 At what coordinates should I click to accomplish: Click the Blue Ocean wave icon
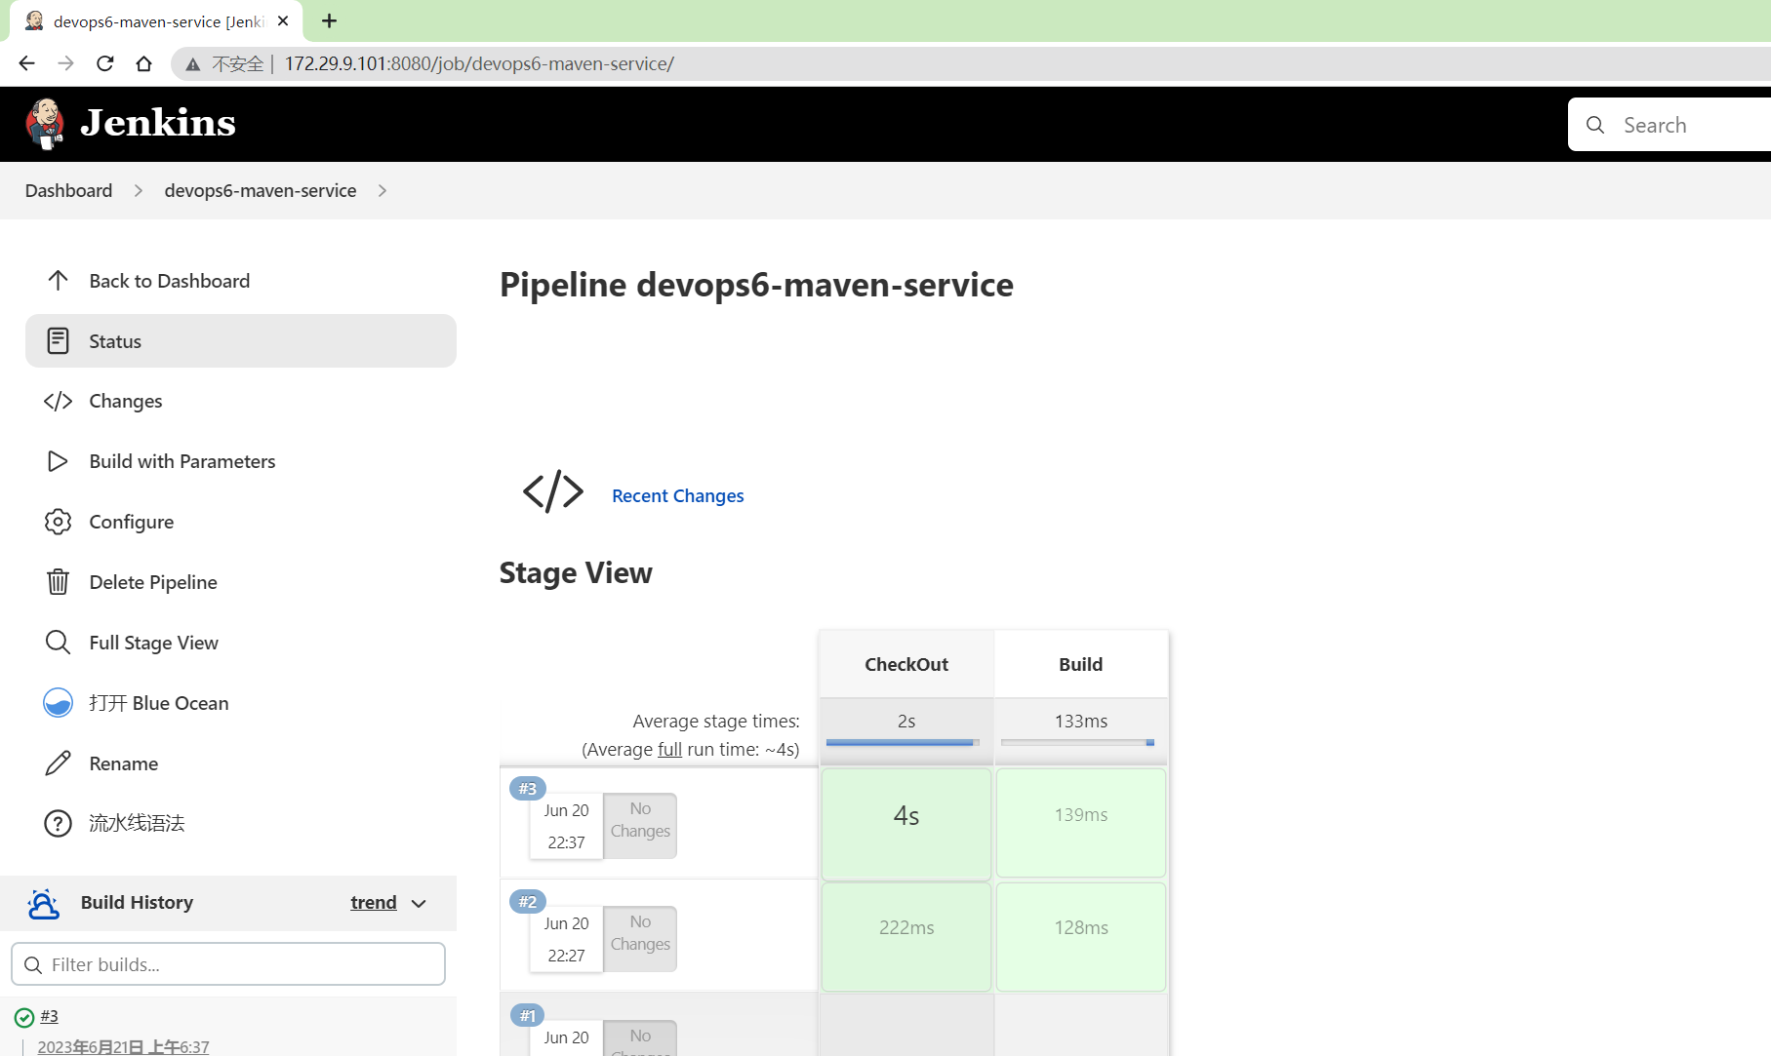[58, 703]
